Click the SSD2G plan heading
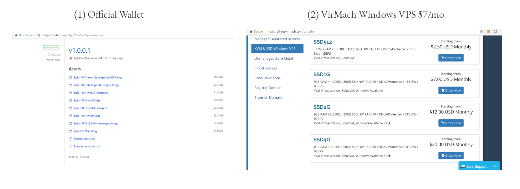520x189 pixels. [x=322, y=107]
